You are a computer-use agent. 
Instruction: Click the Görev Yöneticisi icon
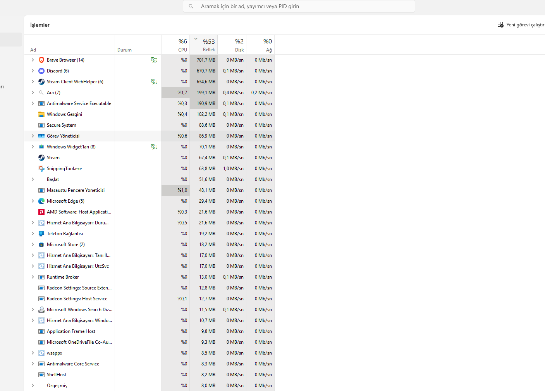point(41,136)
